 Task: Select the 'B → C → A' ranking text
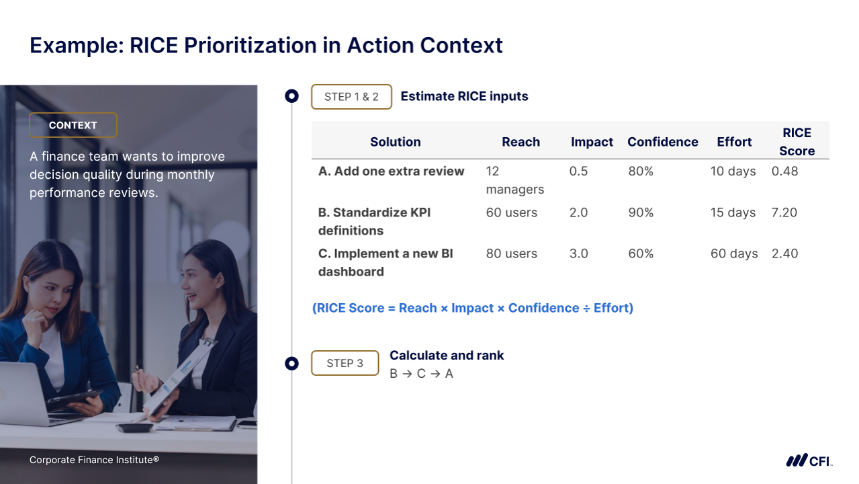coord(421,374)
